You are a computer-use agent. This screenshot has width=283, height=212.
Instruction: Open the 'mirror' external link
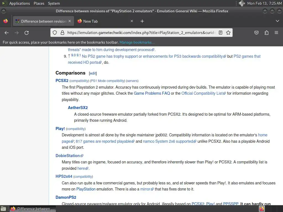[147, 189]
